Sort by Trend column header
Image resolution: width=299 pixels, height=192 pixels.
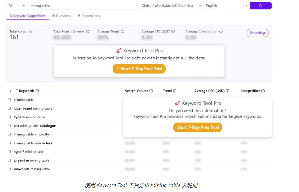pos(167,91)
